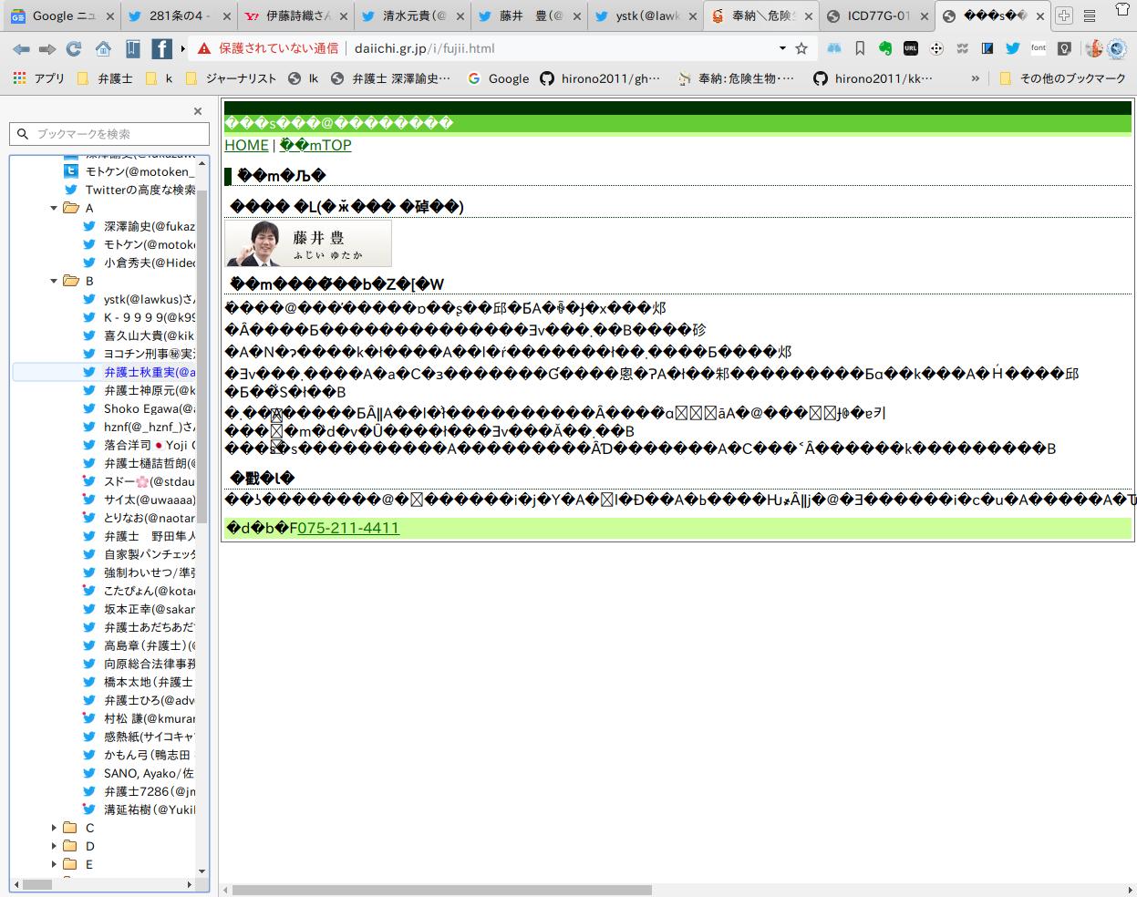Reload the current page
Viewport: 1137px width, 897px height.
[x=74, y=48]
